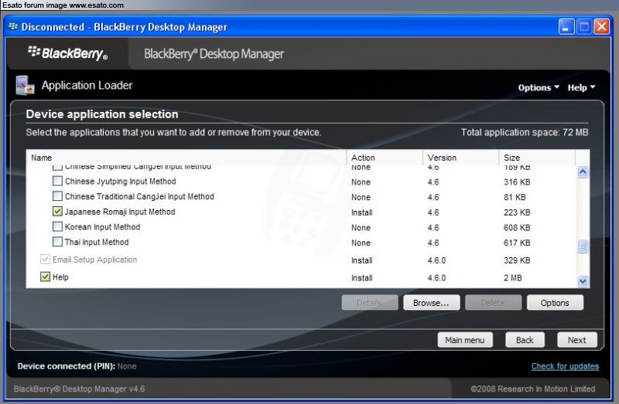Open the Help dropdown menu in header

581,87
